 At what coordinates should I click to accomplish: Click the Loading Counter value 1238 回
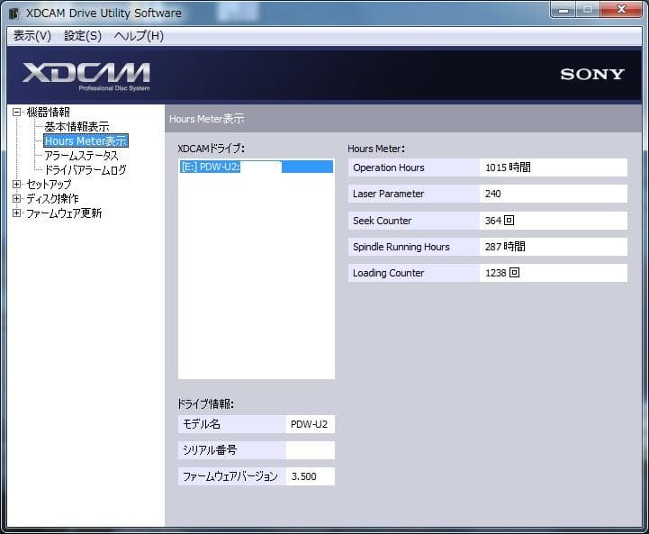554,273
